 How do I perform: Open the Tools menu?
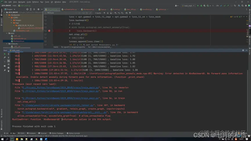point(47,2)
